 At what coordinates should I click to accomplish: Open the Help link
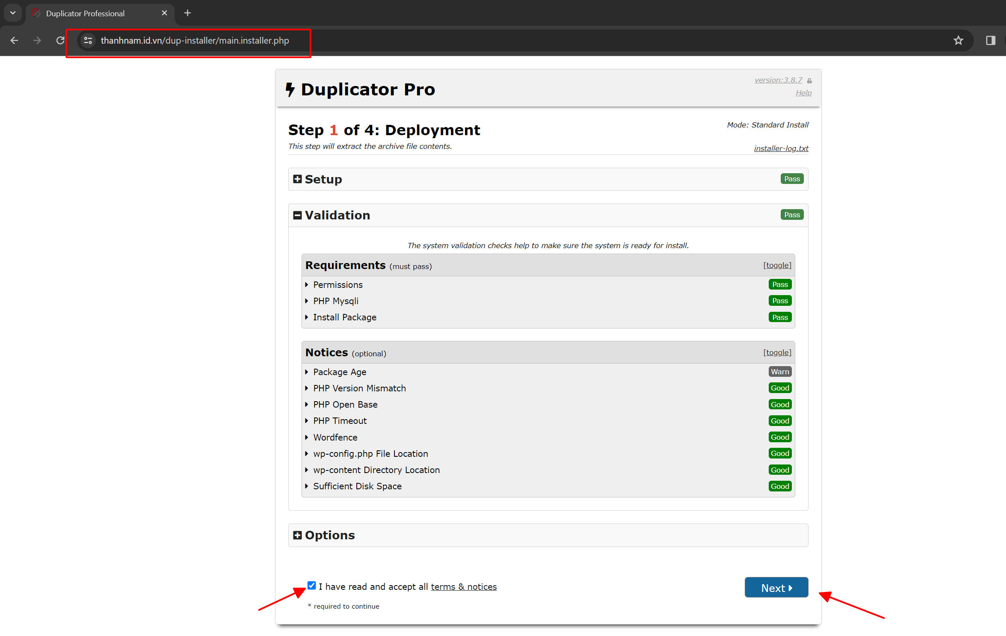point(803,93)
